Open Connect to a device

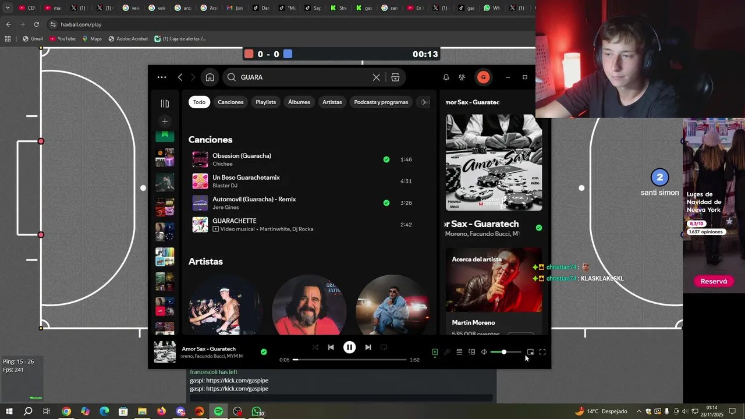point(472,352)
